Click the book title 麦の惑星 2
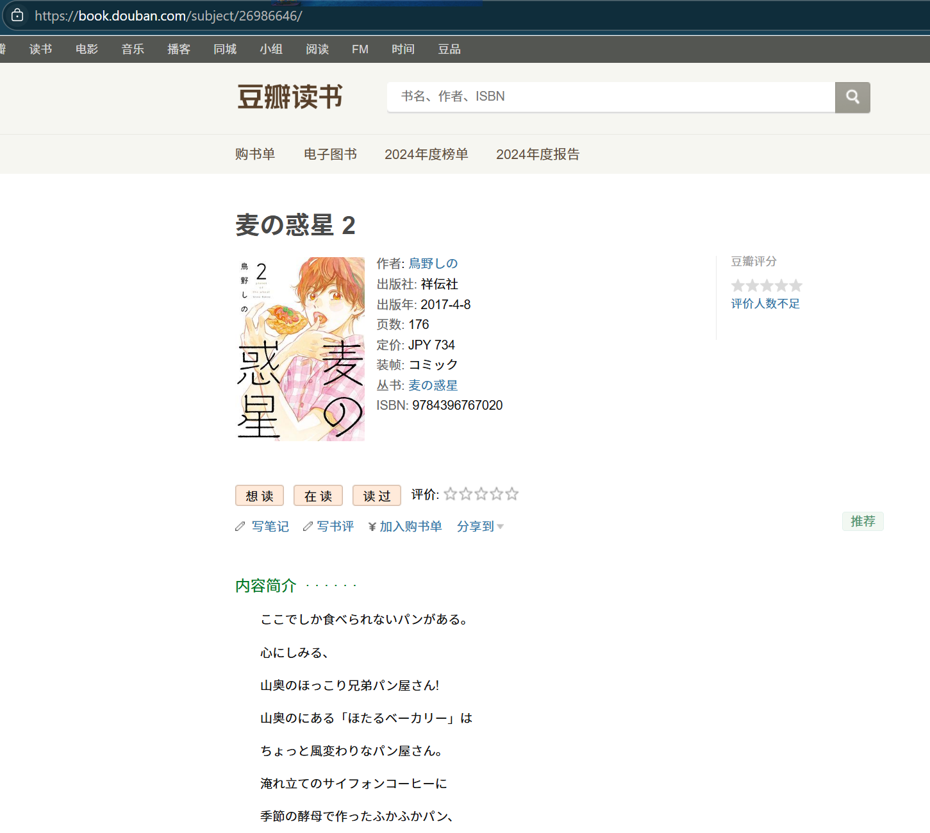Viewport: 930px width, 833px height. pos(295,225)
